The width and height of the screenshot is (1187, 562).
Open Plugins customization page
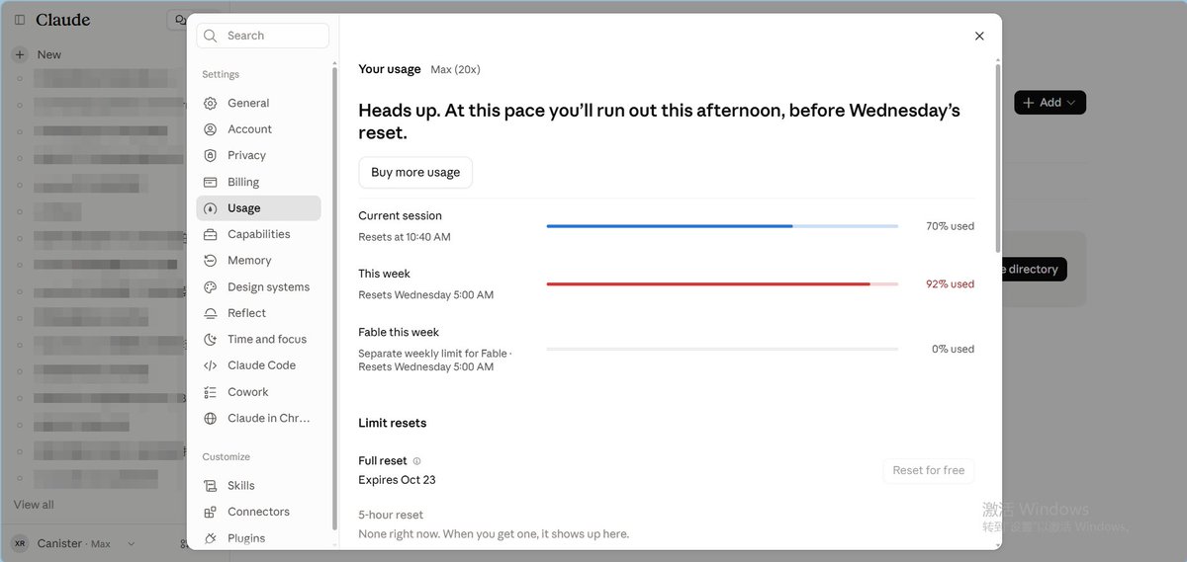[x=258, y=538]
